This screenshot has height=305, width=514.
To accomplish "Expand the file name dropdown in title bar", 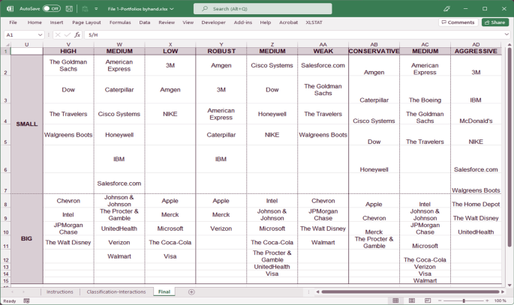I will pyautogui.click(x=172, y=9).
